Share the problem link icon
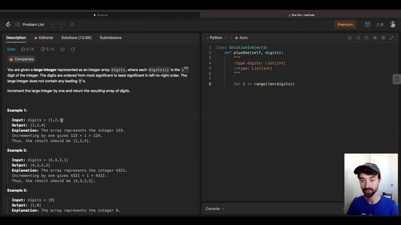Viewport: 401px width, 225px height. 73,49
